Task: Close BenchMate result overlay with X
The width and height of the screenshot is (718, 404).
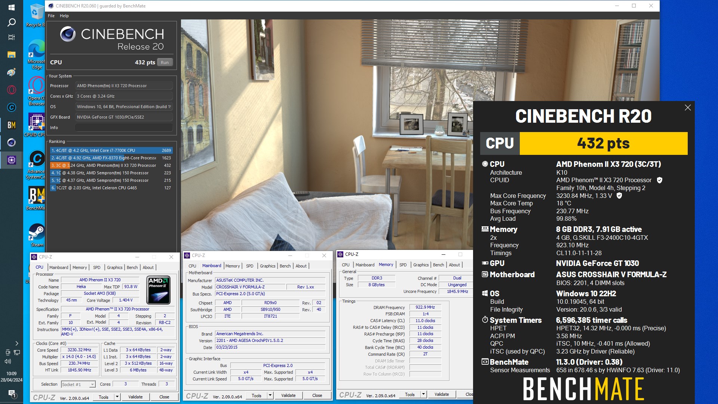Action: (688, 108)
